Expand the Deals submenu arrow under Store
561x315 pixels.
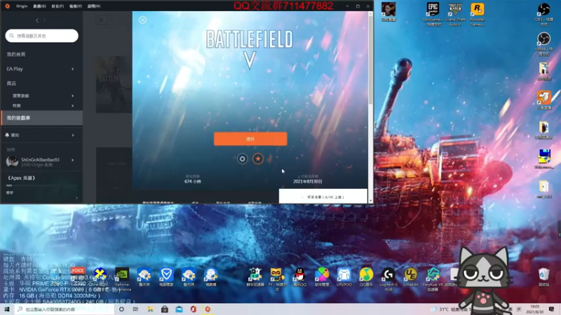73,106
